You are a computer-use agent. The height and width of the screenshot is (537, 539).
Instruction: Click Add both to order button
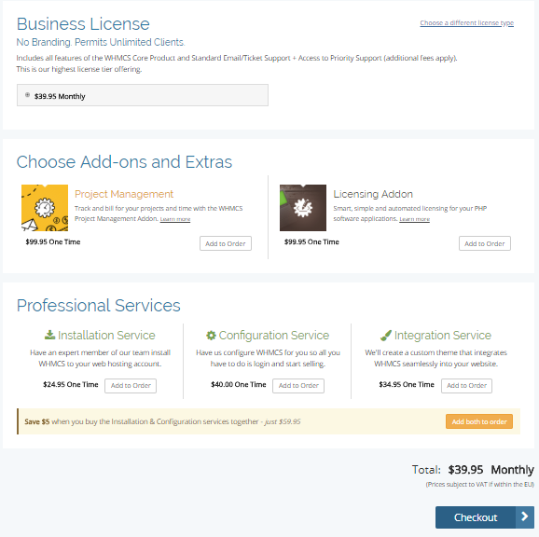click(x=479, y=421)
